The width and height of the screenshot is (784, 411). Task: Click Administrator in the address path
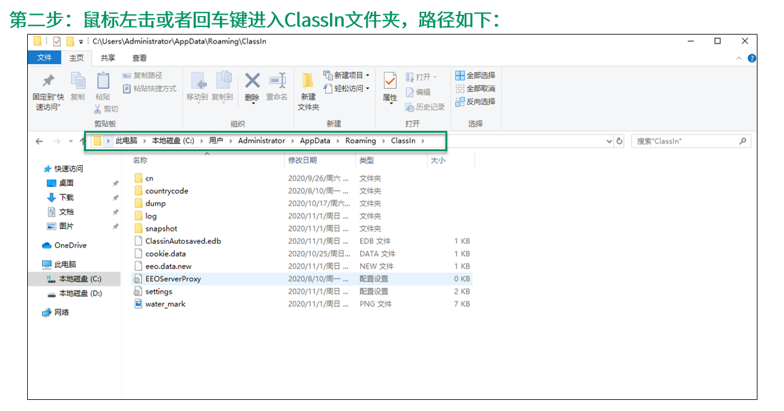tap(262, 141)
